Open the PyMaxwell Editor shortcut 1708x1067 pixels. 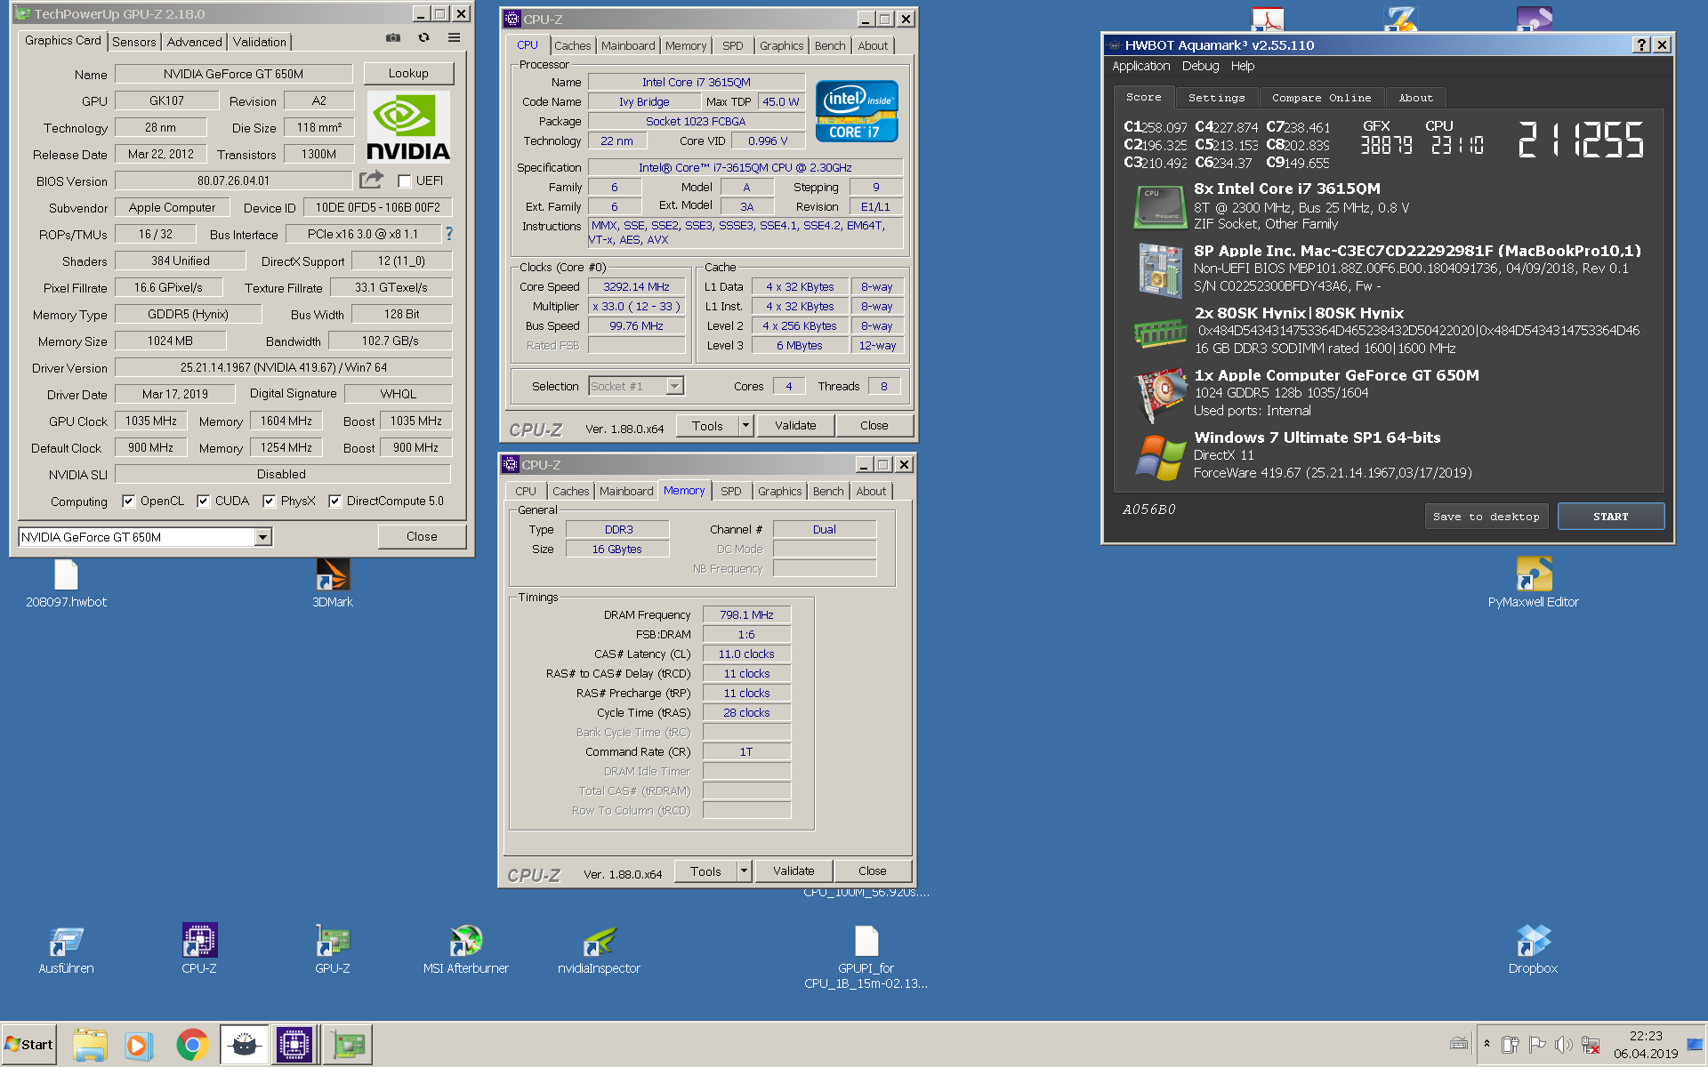[1533, 582]
